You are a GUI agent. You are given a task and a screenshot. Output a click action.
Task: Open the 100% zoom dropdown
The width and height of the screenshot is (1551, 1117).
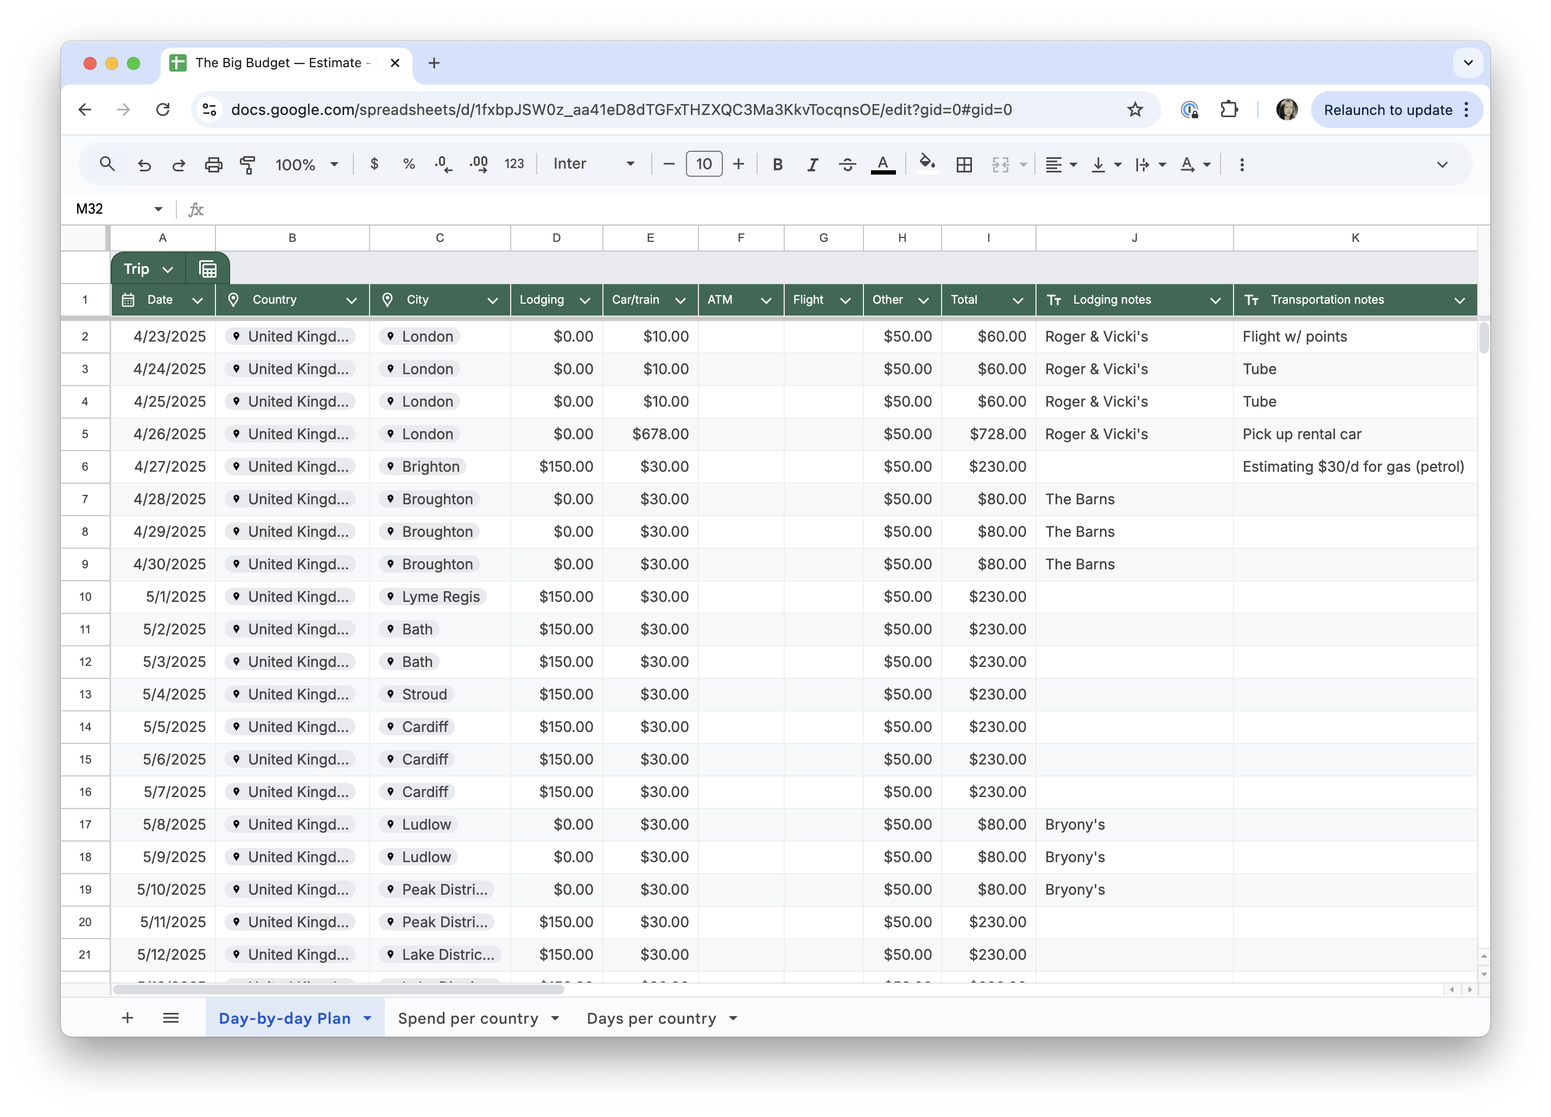pos(306,165)
